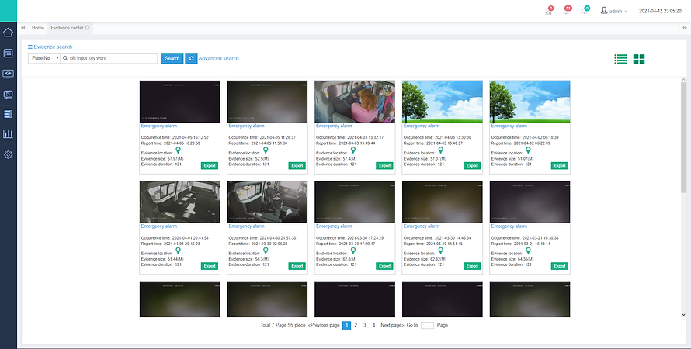
Task: Show location pin for evidence 2021-03-21 16:38:38
Action: 528,251
